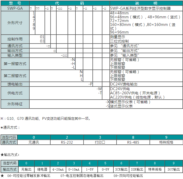This screenshot has width=183, height=179.
Task: Click the 4~20mA cell
Action: pyautogui.click(x=58, y=169)
